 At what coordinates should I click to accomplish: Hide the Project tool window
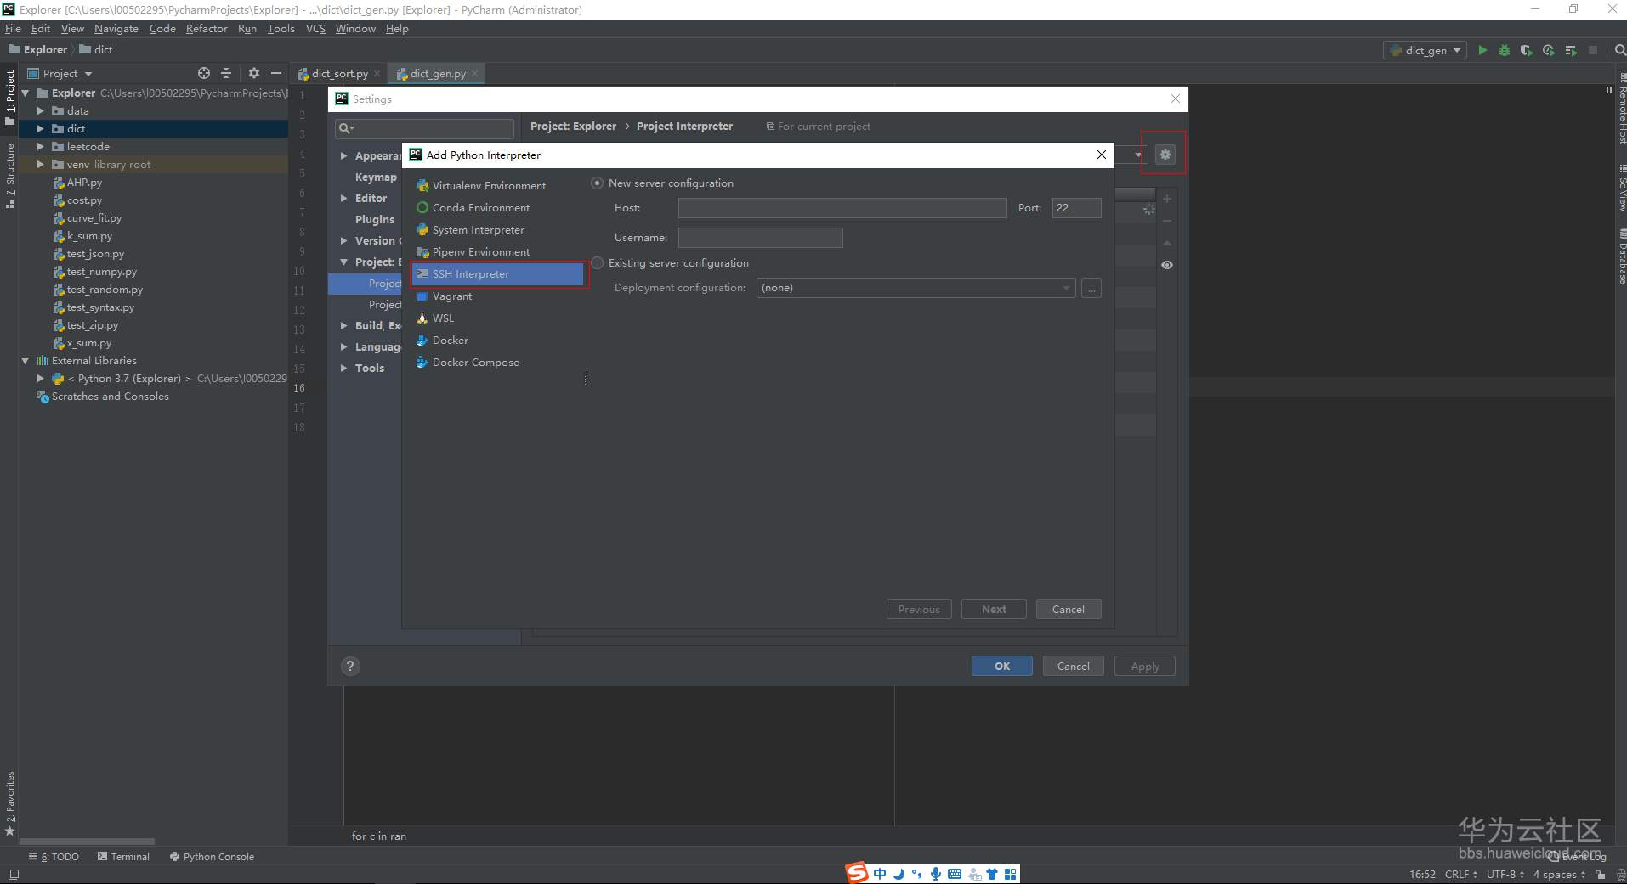(276, 73)
